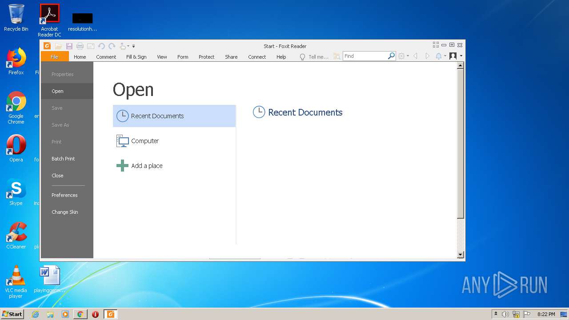Image resolution: width=569 pixels, height=320 pixels.
Task: Click the search settings gear icon
Action: tap(402, 56)
